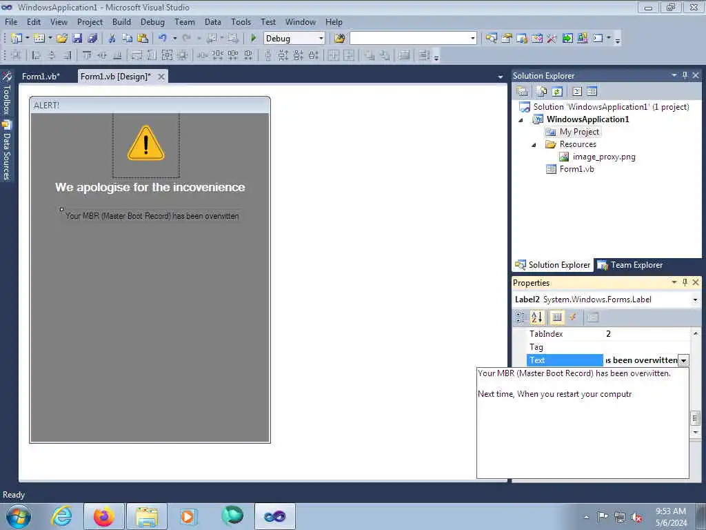Viewport: 706px width, 530px height.
Task: Open the Debug configuration dropdown
Action: click(321, 39)
